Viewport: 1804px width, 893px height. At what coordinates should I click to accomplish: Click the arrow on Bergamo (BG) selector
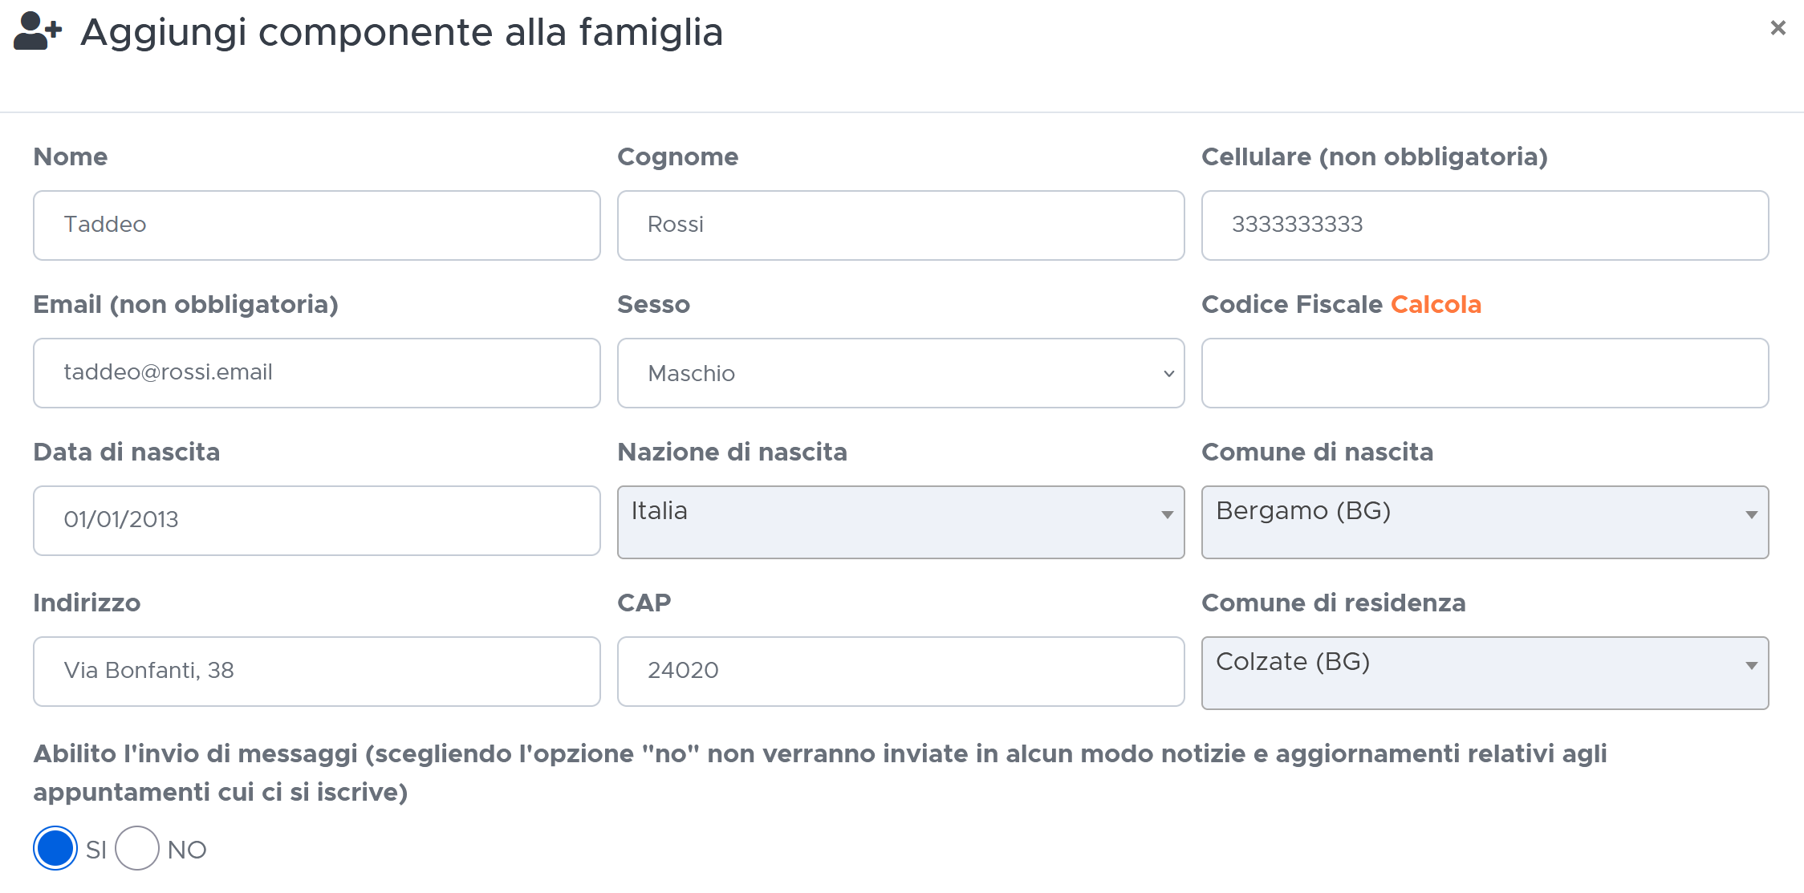pos(1751,515)
